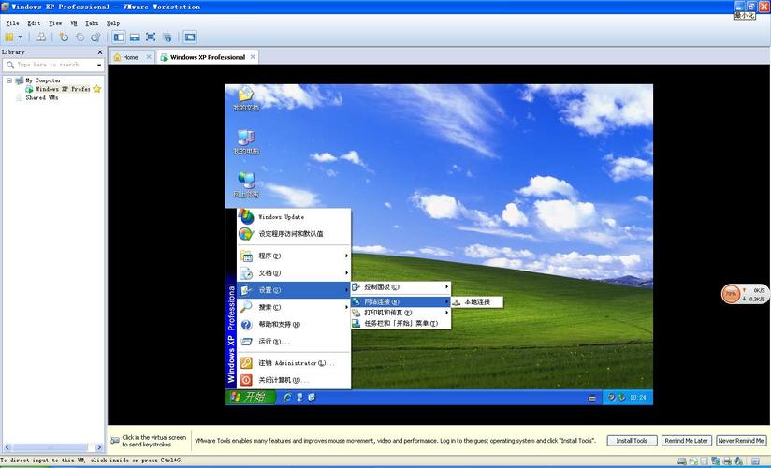Viewport: 771px width, 468px height.
Task: Click the library search input field
Action: coord(51,65)
